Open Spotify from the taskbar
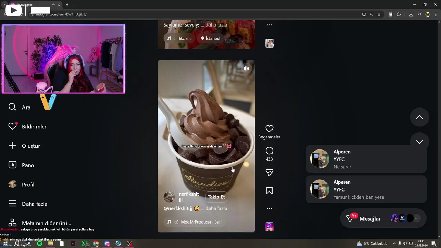The width and height of the screenshot is (441, 248). point(39,244)
